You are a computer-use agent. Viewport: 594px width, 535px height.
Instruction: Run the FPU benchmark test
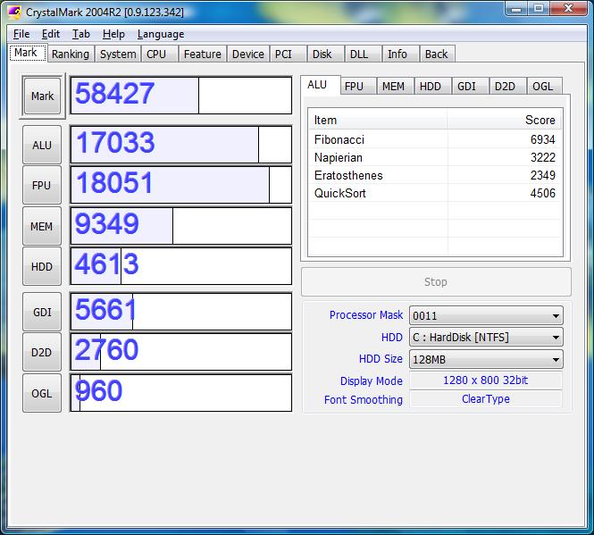42,186
